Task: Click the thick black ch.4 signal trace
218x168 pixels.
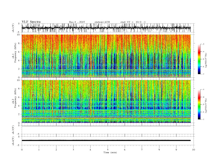Action: click(106, 141)
